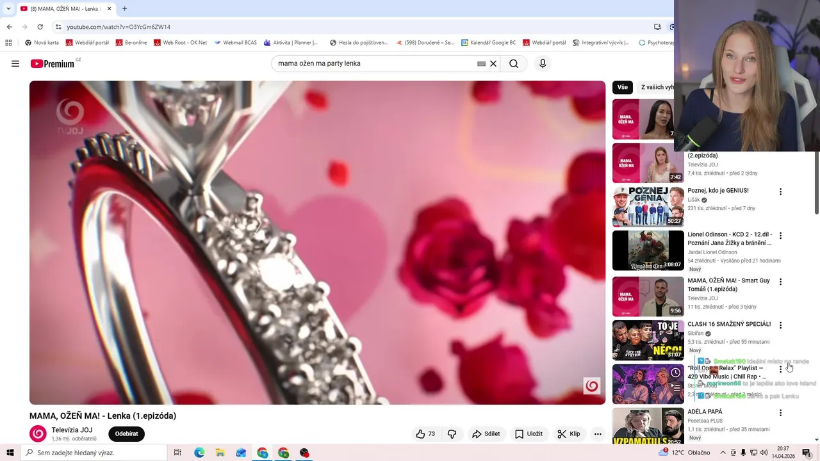
Task: Open ADÉLA PAPÁ video title
Action: click(x=705, y=412)
